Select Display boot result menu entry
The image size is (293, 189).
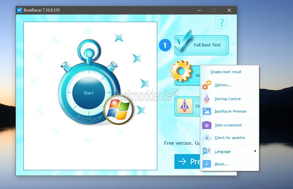click(230, 72)
